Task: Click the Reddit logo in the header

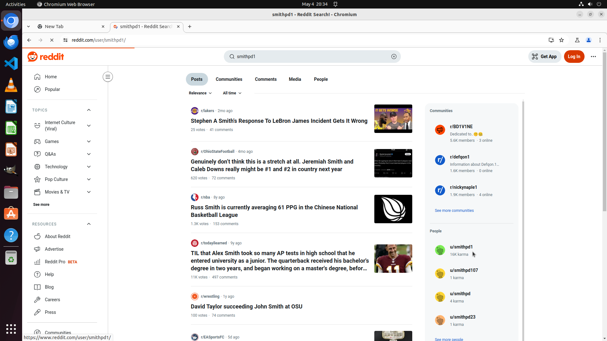Action: (x=46, y=57)
